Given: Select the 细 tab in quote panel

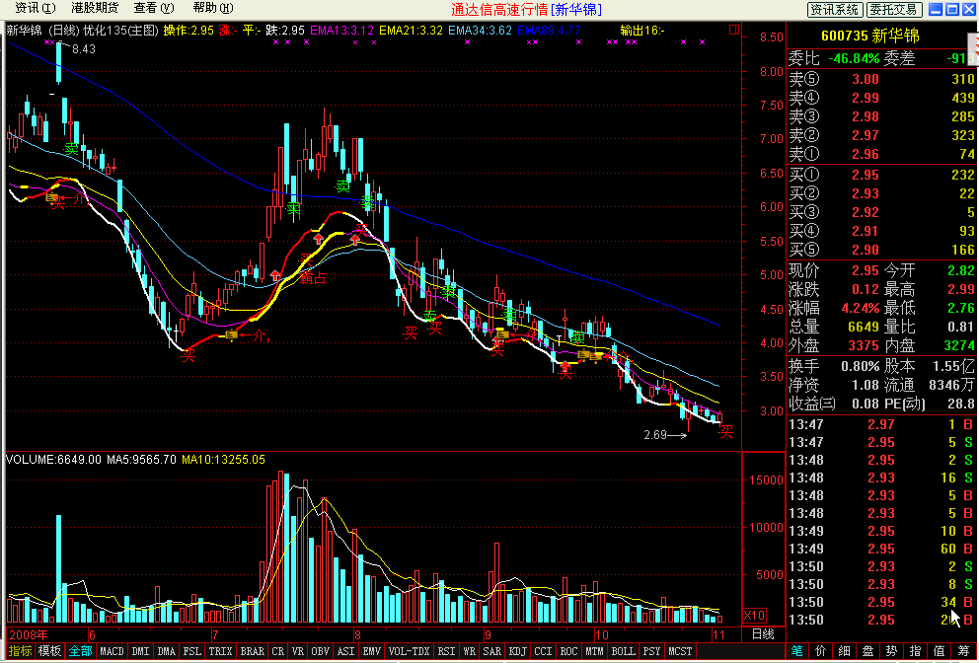Looking at the screenshot, I should pyautogui.click(x=844, y=651).
